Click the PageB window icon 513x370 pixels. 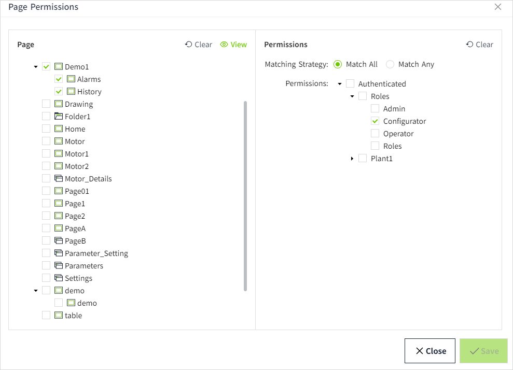pos(59,241)
